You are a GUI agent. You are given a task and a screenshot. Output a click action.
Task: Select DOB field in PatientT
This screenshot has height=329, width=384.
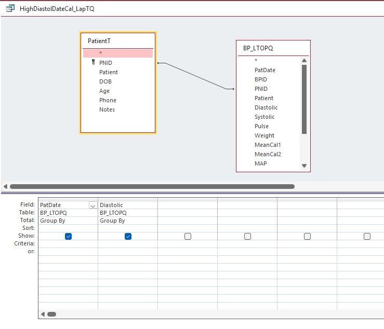(105, 81)
